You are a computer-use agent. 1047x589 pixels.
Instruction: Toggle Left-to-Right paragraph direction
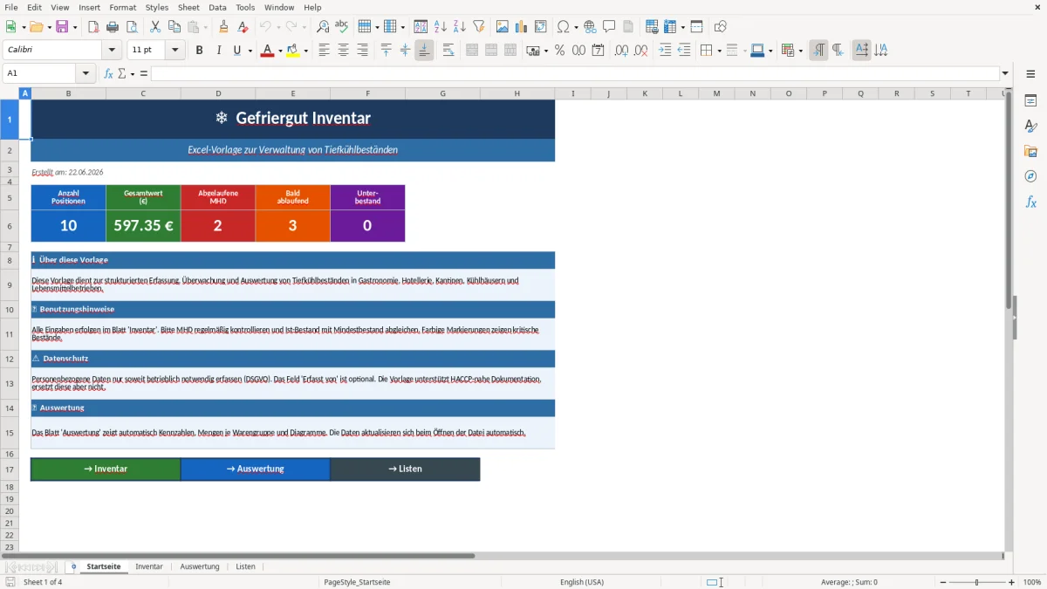818,51
